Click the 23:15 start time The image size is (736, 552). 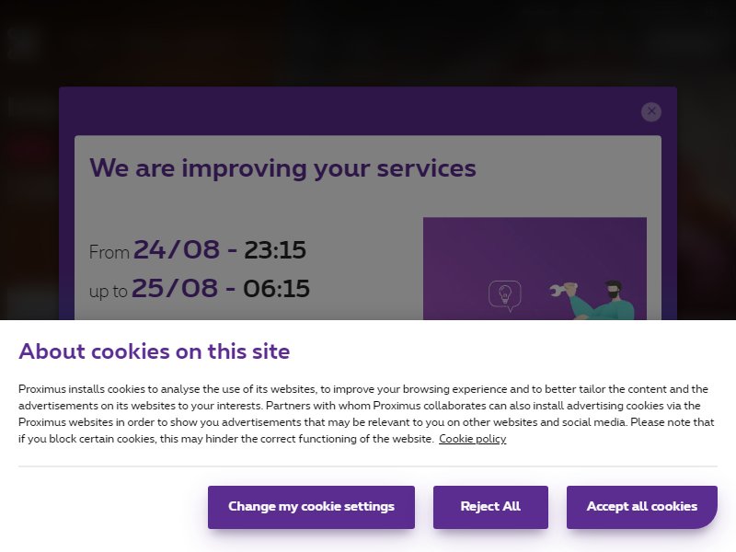point(274,250)
